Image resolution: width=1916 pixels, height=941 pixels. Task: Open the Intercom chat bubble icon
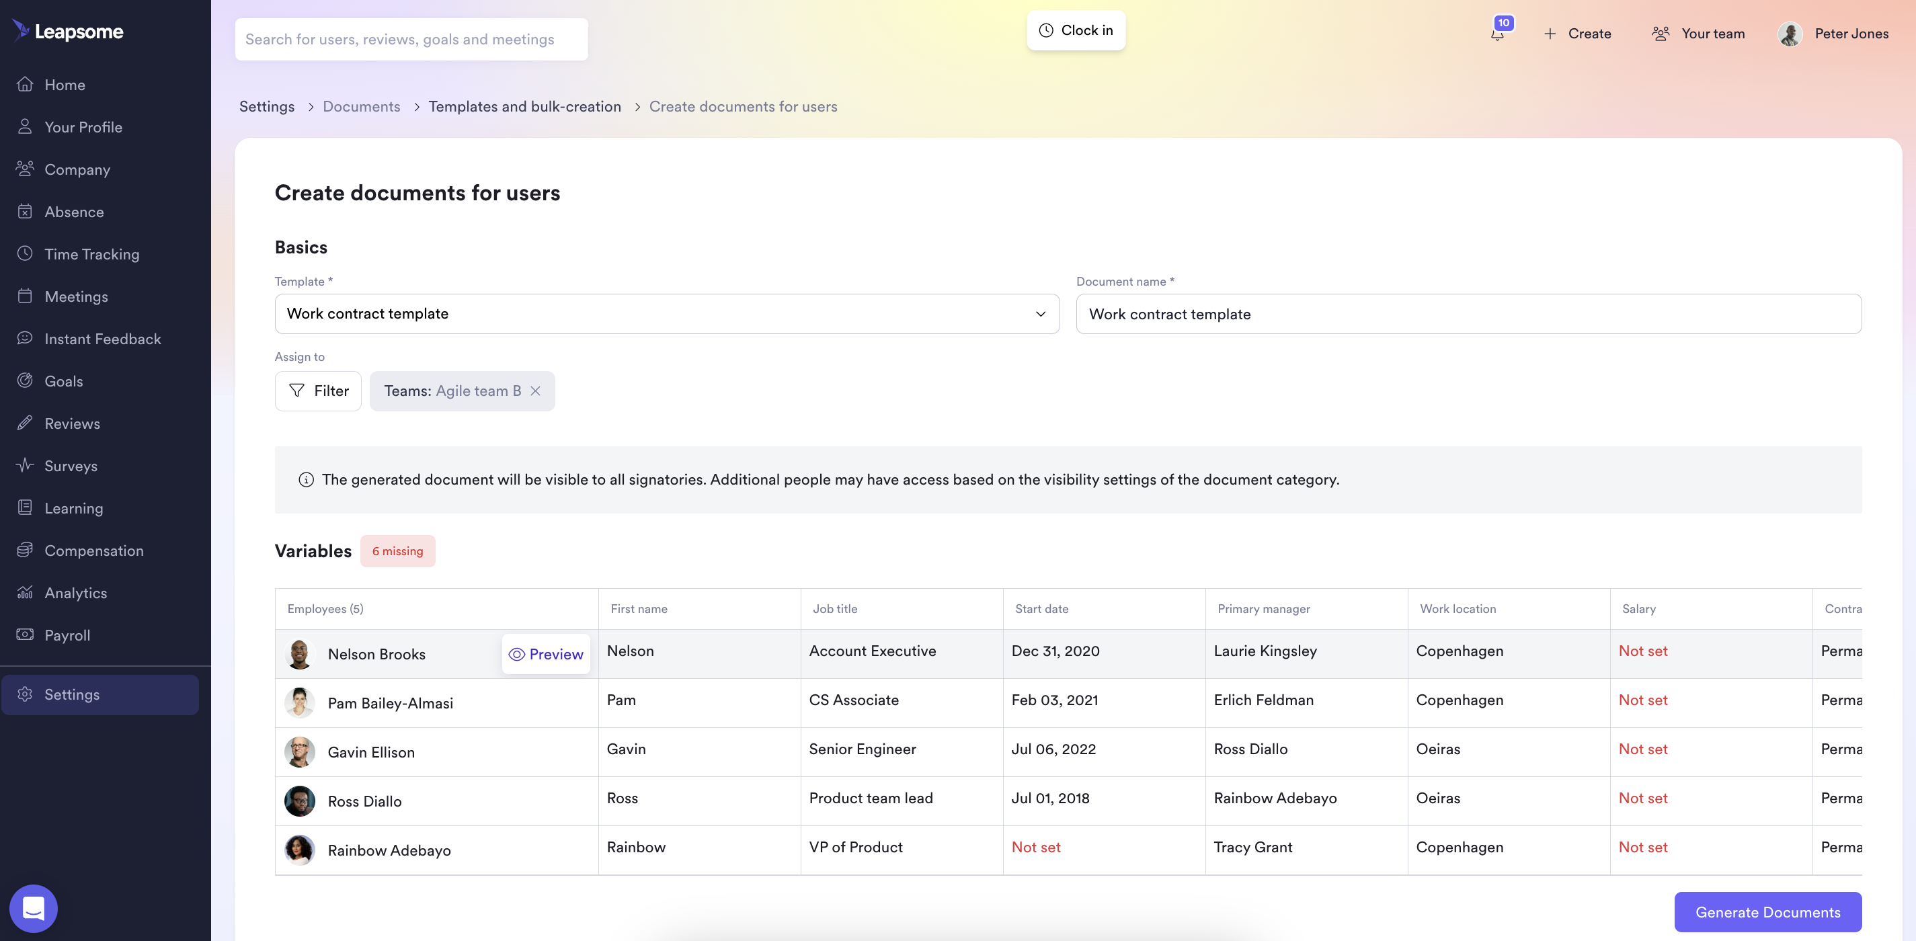click(x=34, y=908)
